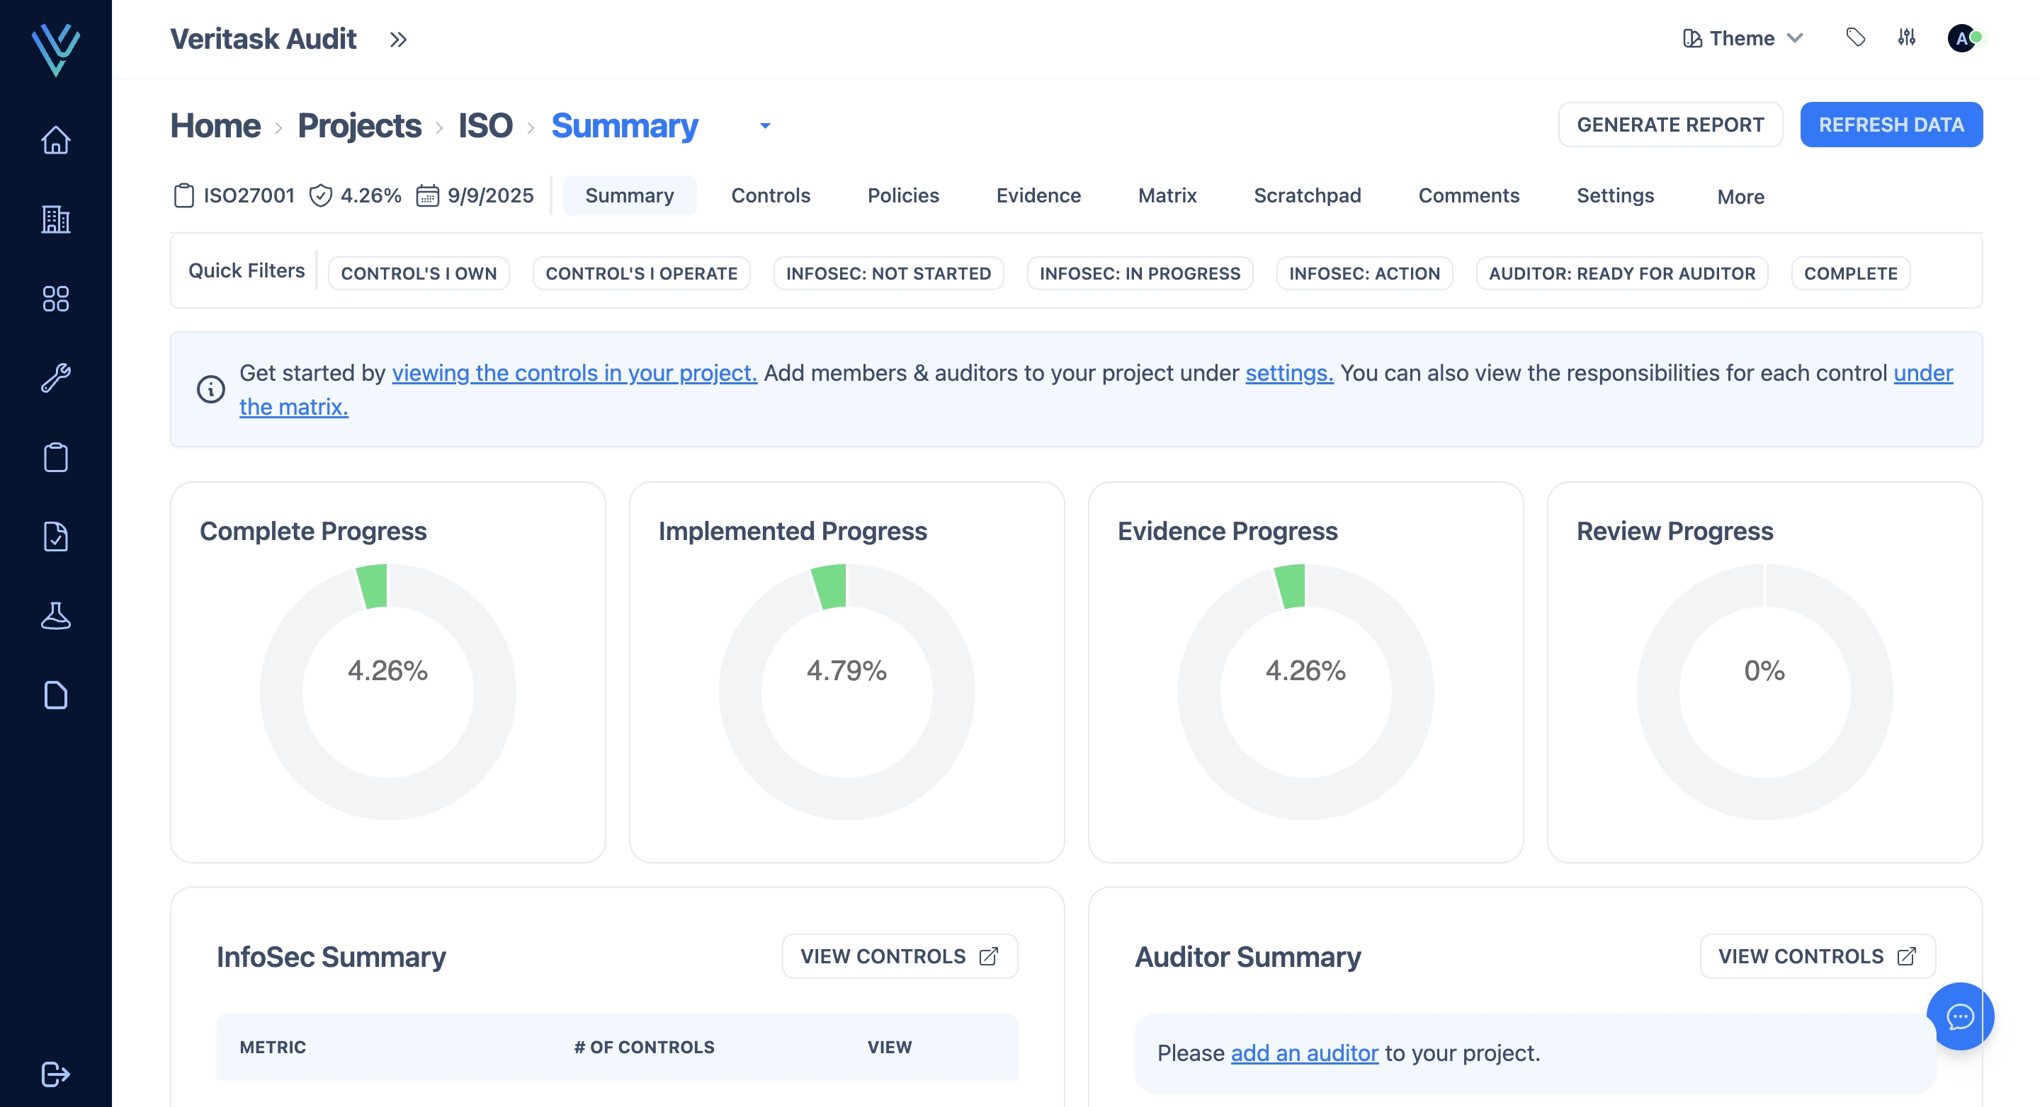Click View Controls in Auditor Summary
The height and width of the screenshot is (1107, 2040).
click(1818, 956)
